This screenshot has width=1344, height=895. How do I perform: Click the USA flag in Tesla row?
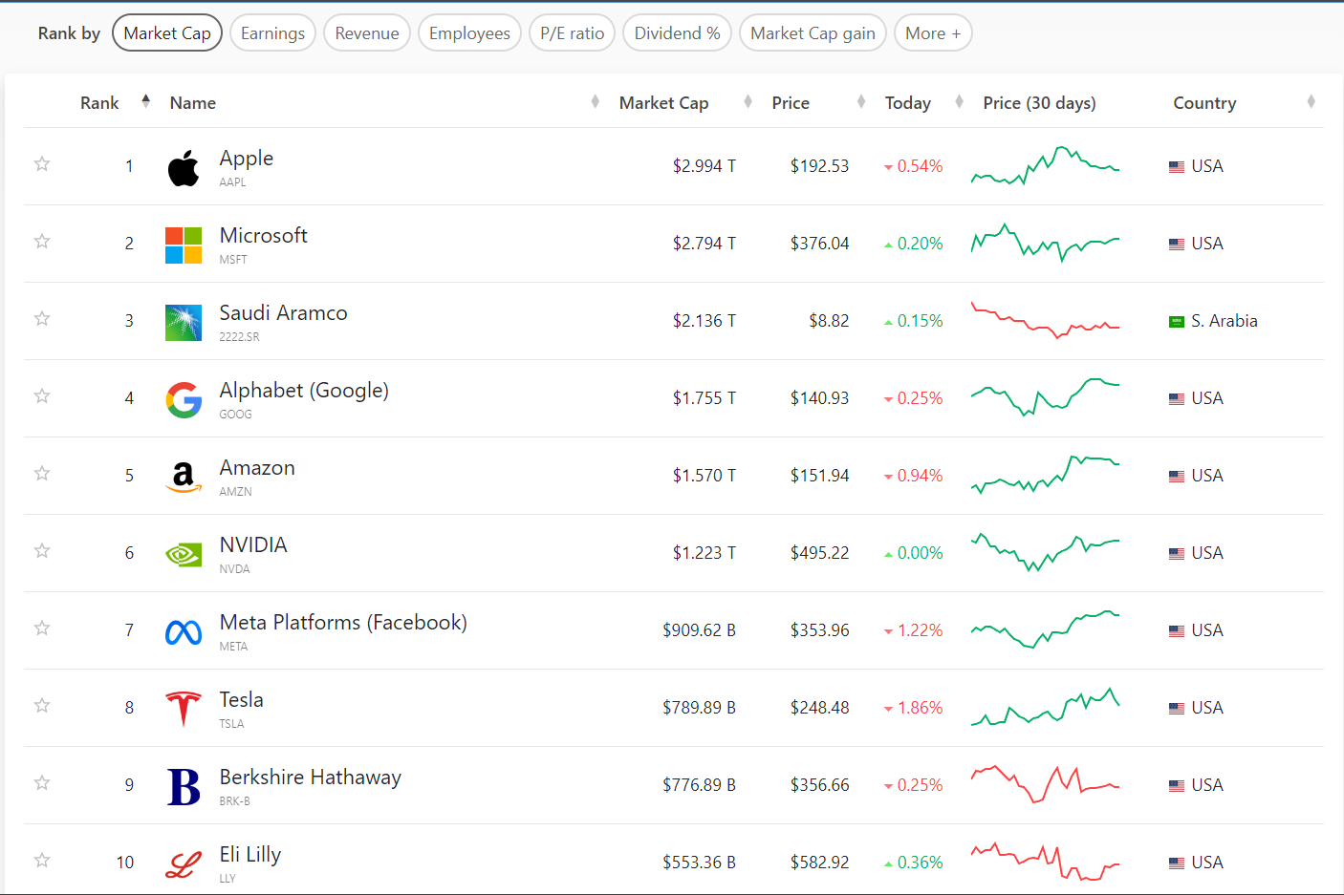1177,709
